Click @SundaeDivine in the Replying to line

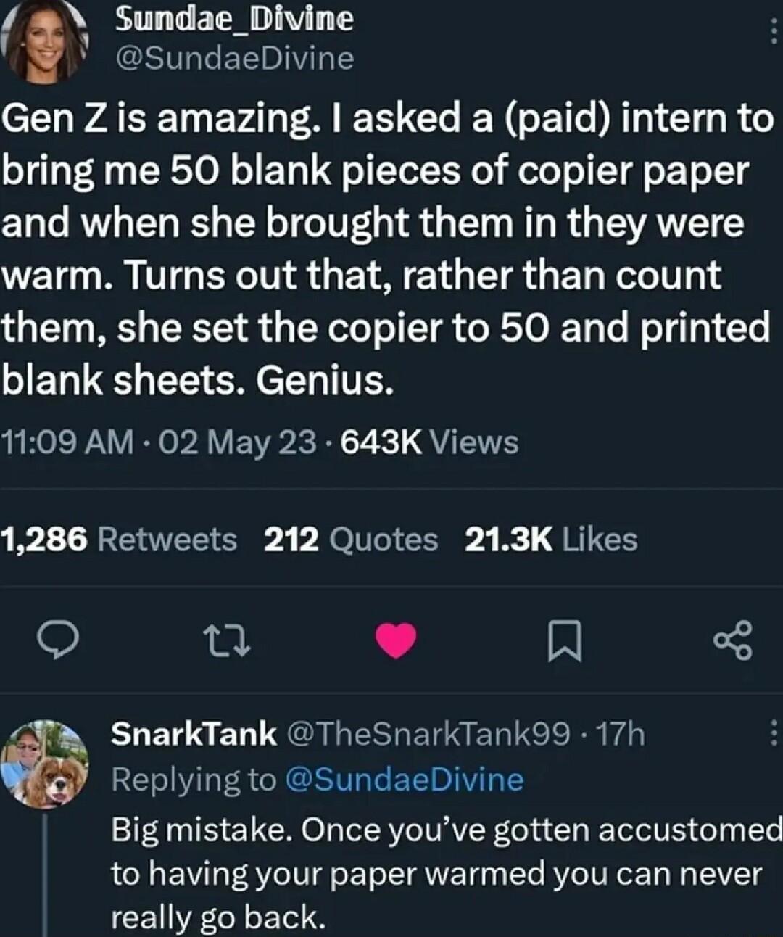pyautogui.click(x=405, y=780)
